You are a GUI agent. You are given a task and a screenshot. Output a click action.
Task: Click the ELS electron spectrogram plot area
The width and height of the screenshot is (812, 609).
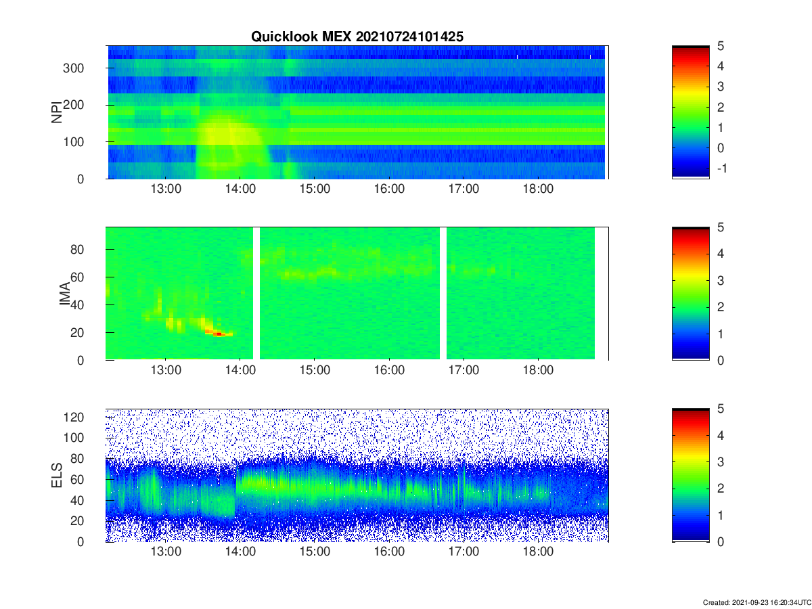(357, 475)
